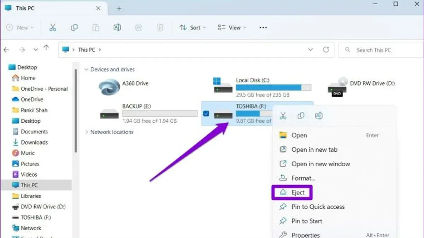Open the View dropdown
The width and height of the screenshot is (424, 238).
pyautogui.click(x=232, y=28)
